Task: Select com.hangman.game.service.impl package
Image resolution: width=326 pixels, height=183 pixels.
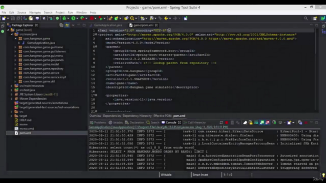Action: [x=44, y=77]
